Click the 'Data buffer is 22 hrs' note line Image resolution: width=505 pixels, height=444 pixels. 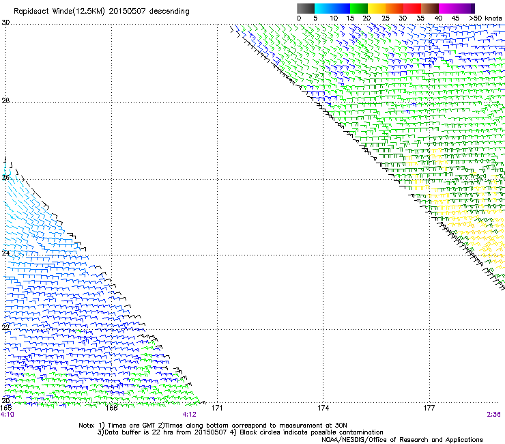click(x=240, y=432)
